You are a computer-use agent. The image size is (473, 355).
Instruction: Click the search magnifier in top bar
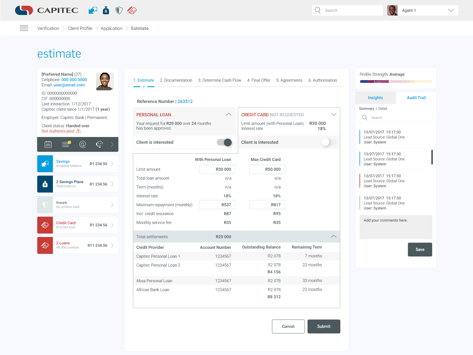click(x=318, y=10)
